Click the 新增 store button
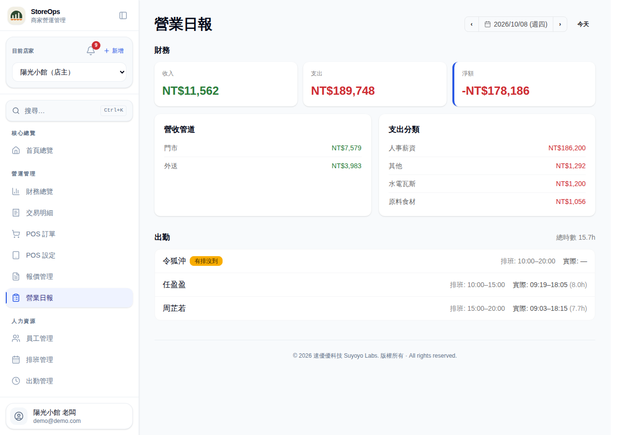The height and width of the screenshot is (435, 618). (x=114, y=51)
